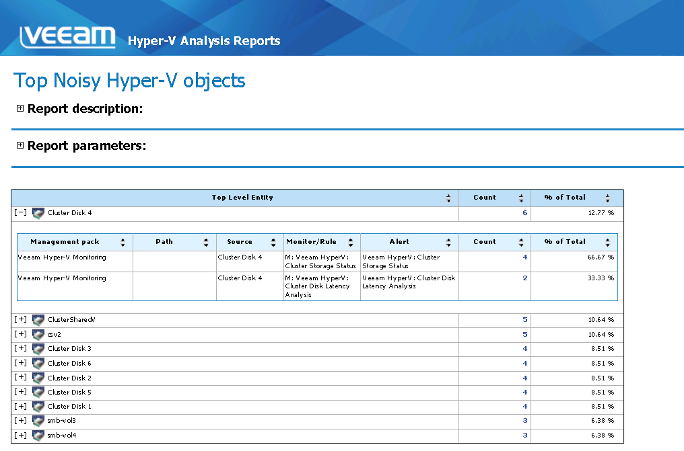684x451 pixels.
Task: Collapse the Cluster Disk 4 row
Action: (x=20, y=212)
